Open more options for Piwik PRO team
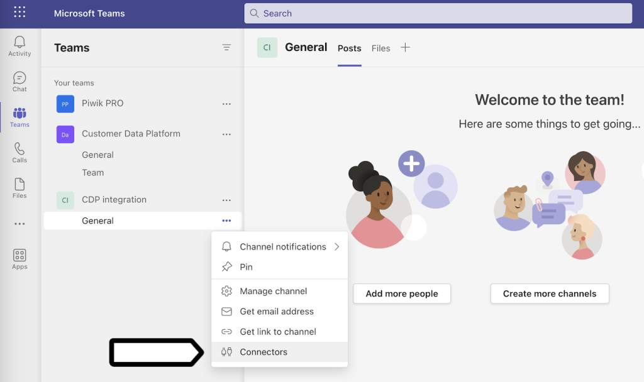The height and width of the screenshot is (382, 644). pos(226,104)
